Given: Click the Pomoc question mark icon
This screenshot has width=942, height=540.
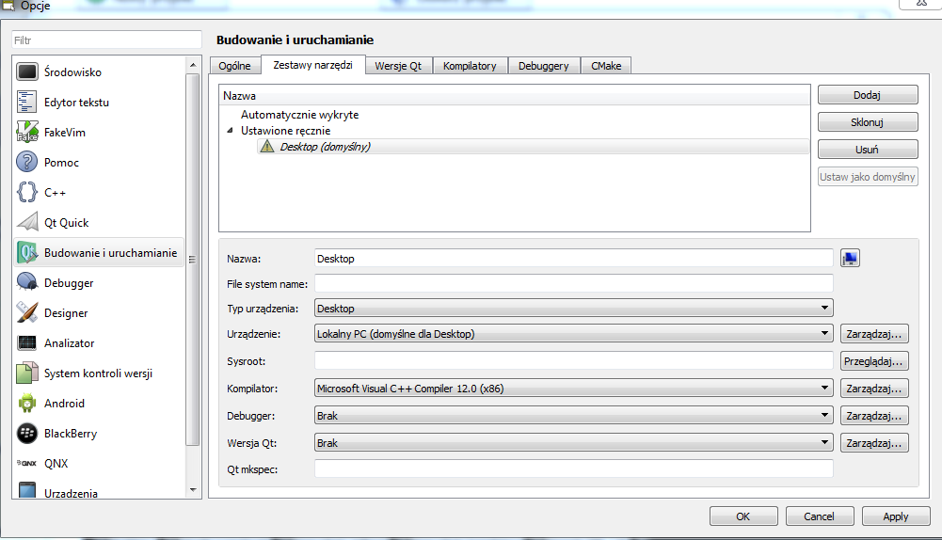Looking at the screenshot, I should [26, 162].
